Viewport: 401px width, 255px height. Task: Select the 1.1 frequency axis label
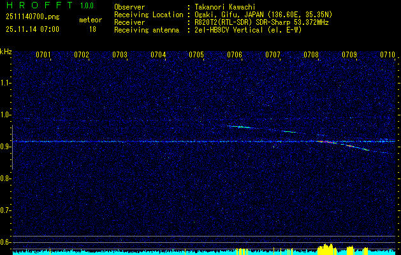point(6,83)
